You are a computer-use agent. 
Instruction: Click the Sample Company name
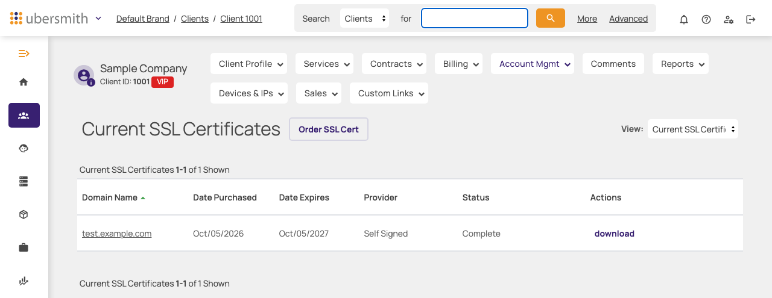(144, 69)
